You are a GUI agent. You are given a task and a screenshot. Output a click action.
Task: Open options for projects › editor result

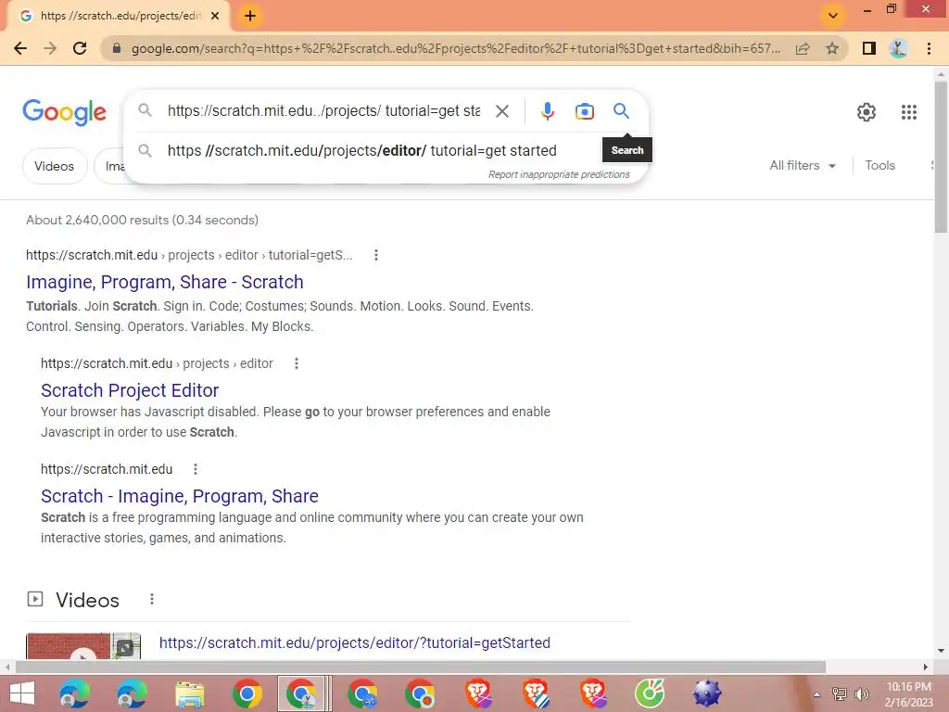(x=296, y=363)
